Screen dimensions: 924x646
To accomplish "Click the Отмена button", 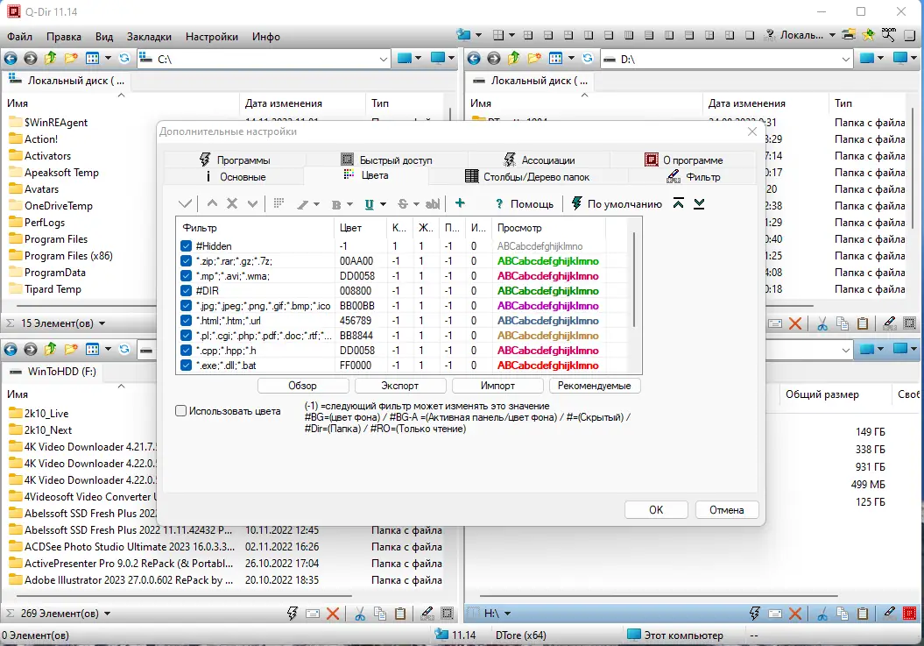I will pyautogui.click(x=727, y=510).
